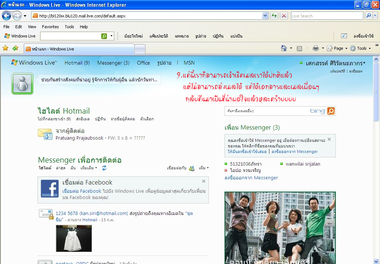Expand the Print options dropdown arrow
Viewport: 380px width, 264px height.
coord(323,48)
